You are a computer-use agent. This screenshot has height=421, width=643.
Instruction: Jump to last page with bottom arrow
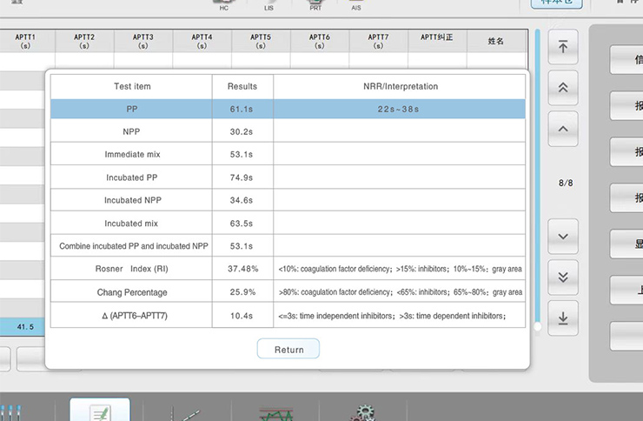[x=563, y=318]
